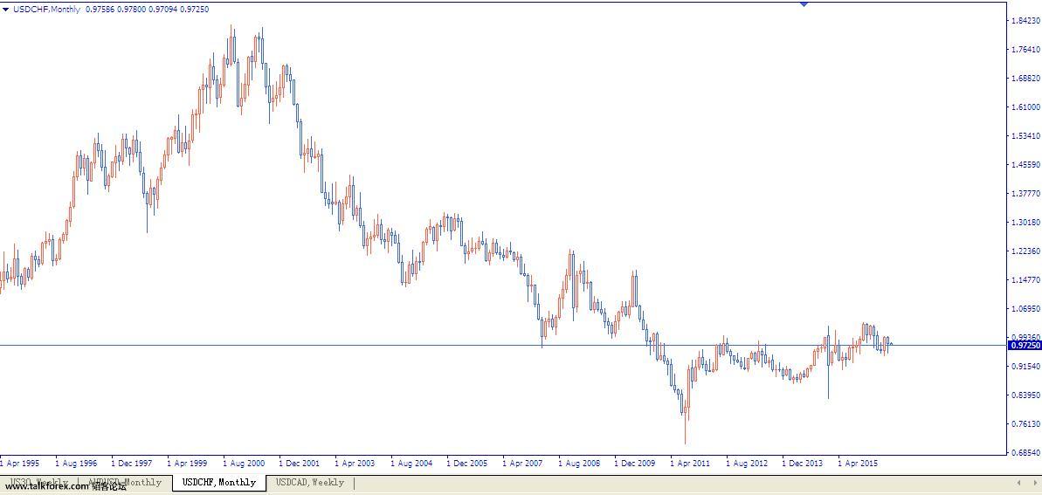The height and width of the screenshot is (495, 1042).
Task: Click the 0.76130 price axis label
Action: tap(1025, 424)
